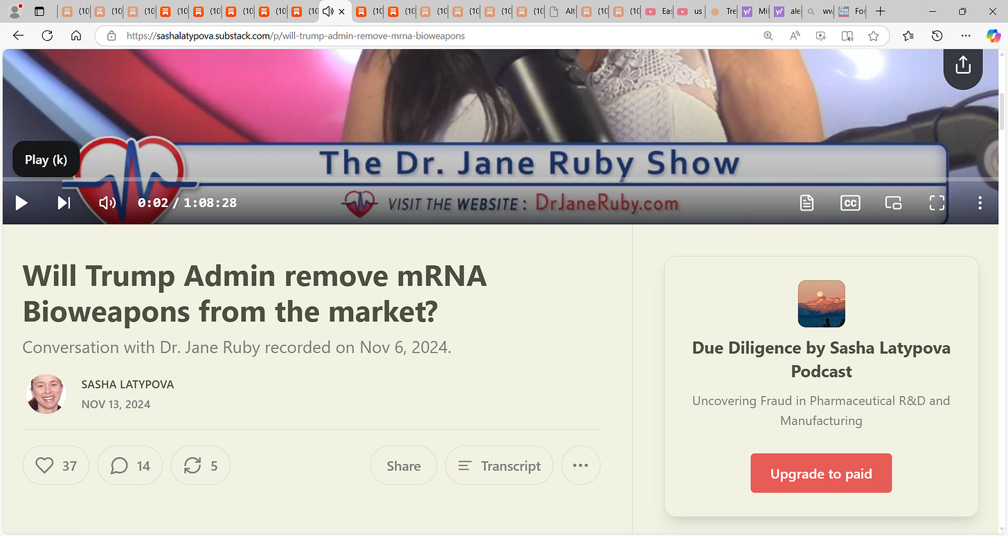Open the Favorites list
The width and height of the screenshot is (1008, 536).
click(908, 36)
